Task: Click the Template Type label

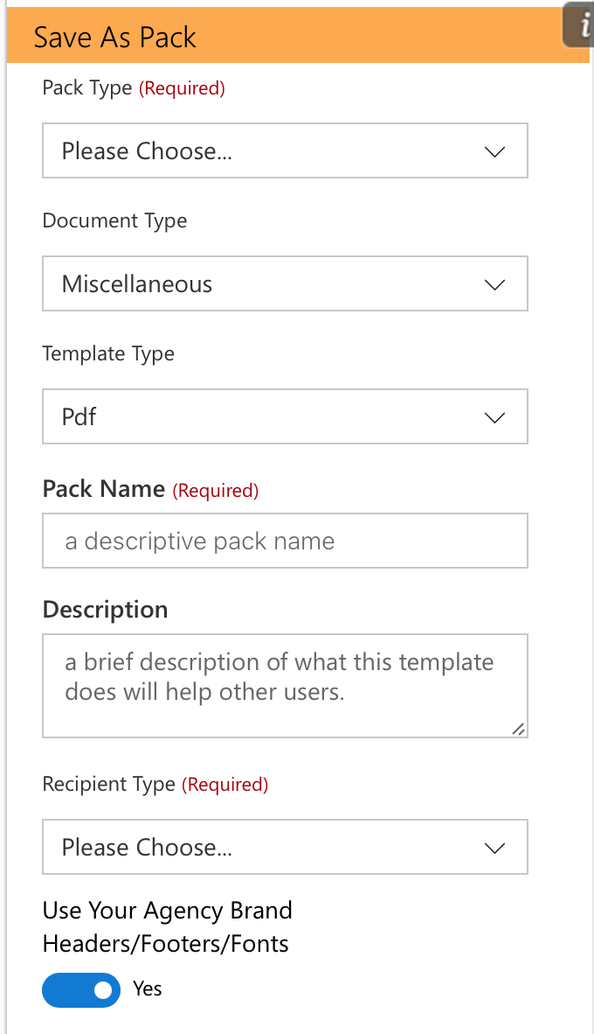Action: 108,353
